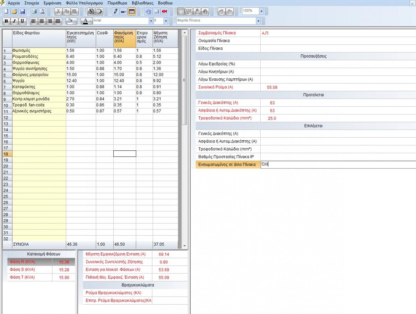The image size is (416, 314).
Task: Click the Ετεροχρονισμός column header
Action: (144, 38)
